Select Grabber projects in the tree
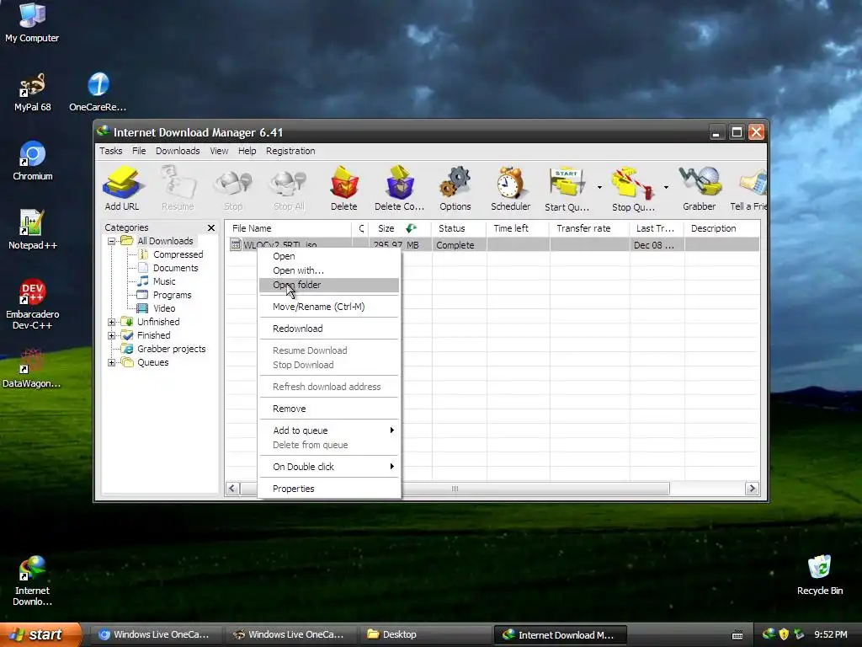Screen dimensions: 862x647 click(x=171, y=349)
